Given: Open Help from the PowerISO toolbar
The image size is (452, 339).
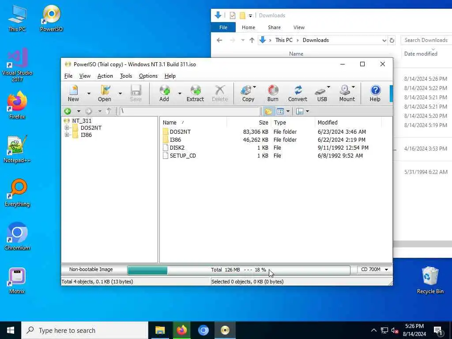Looking at the screenshot, I should [375, 93].
